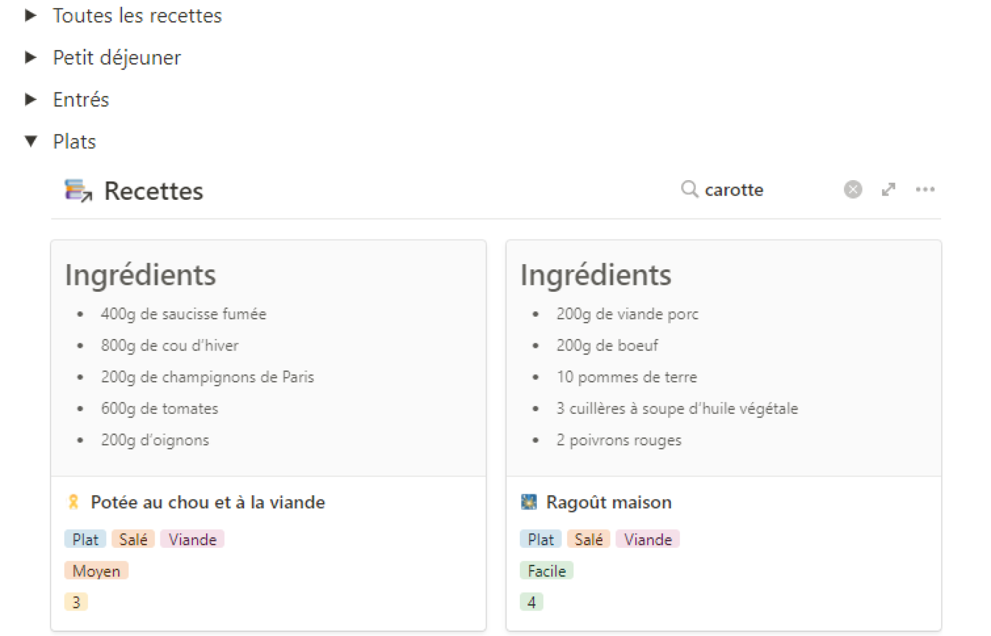The height and width of the screenshot is (636, 991).
Task: Open the Recettes options menu with three dots
Action: (x=925, y=189)
